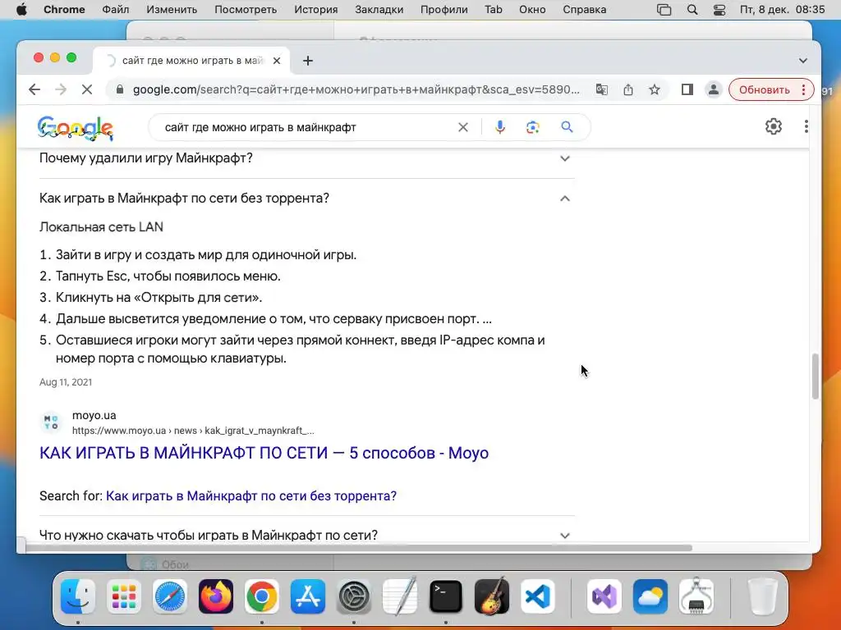Share this page from address bar
This screenshot has width=841, height=630.
[628, 89]
